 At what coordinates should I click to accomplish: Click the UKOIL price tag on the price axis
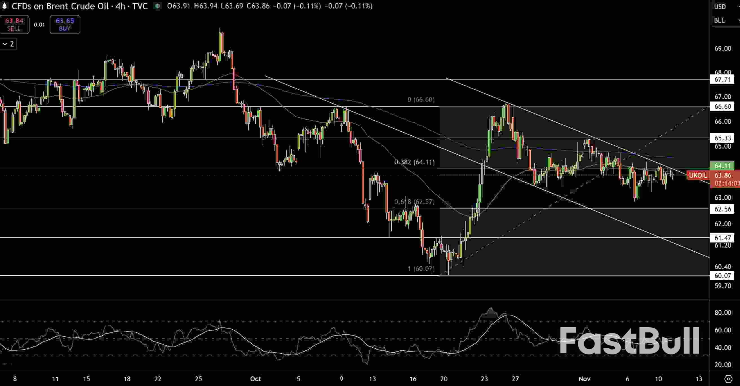click(698, 175)
